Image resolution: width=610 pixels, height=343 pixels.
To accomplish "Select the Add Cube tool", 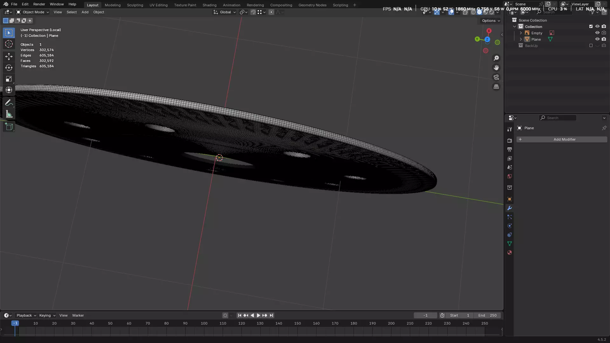I will click(x=9, y=127).
